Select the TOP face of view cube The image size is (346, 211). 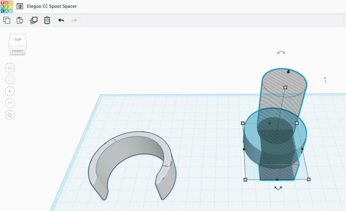click(18, 40)
